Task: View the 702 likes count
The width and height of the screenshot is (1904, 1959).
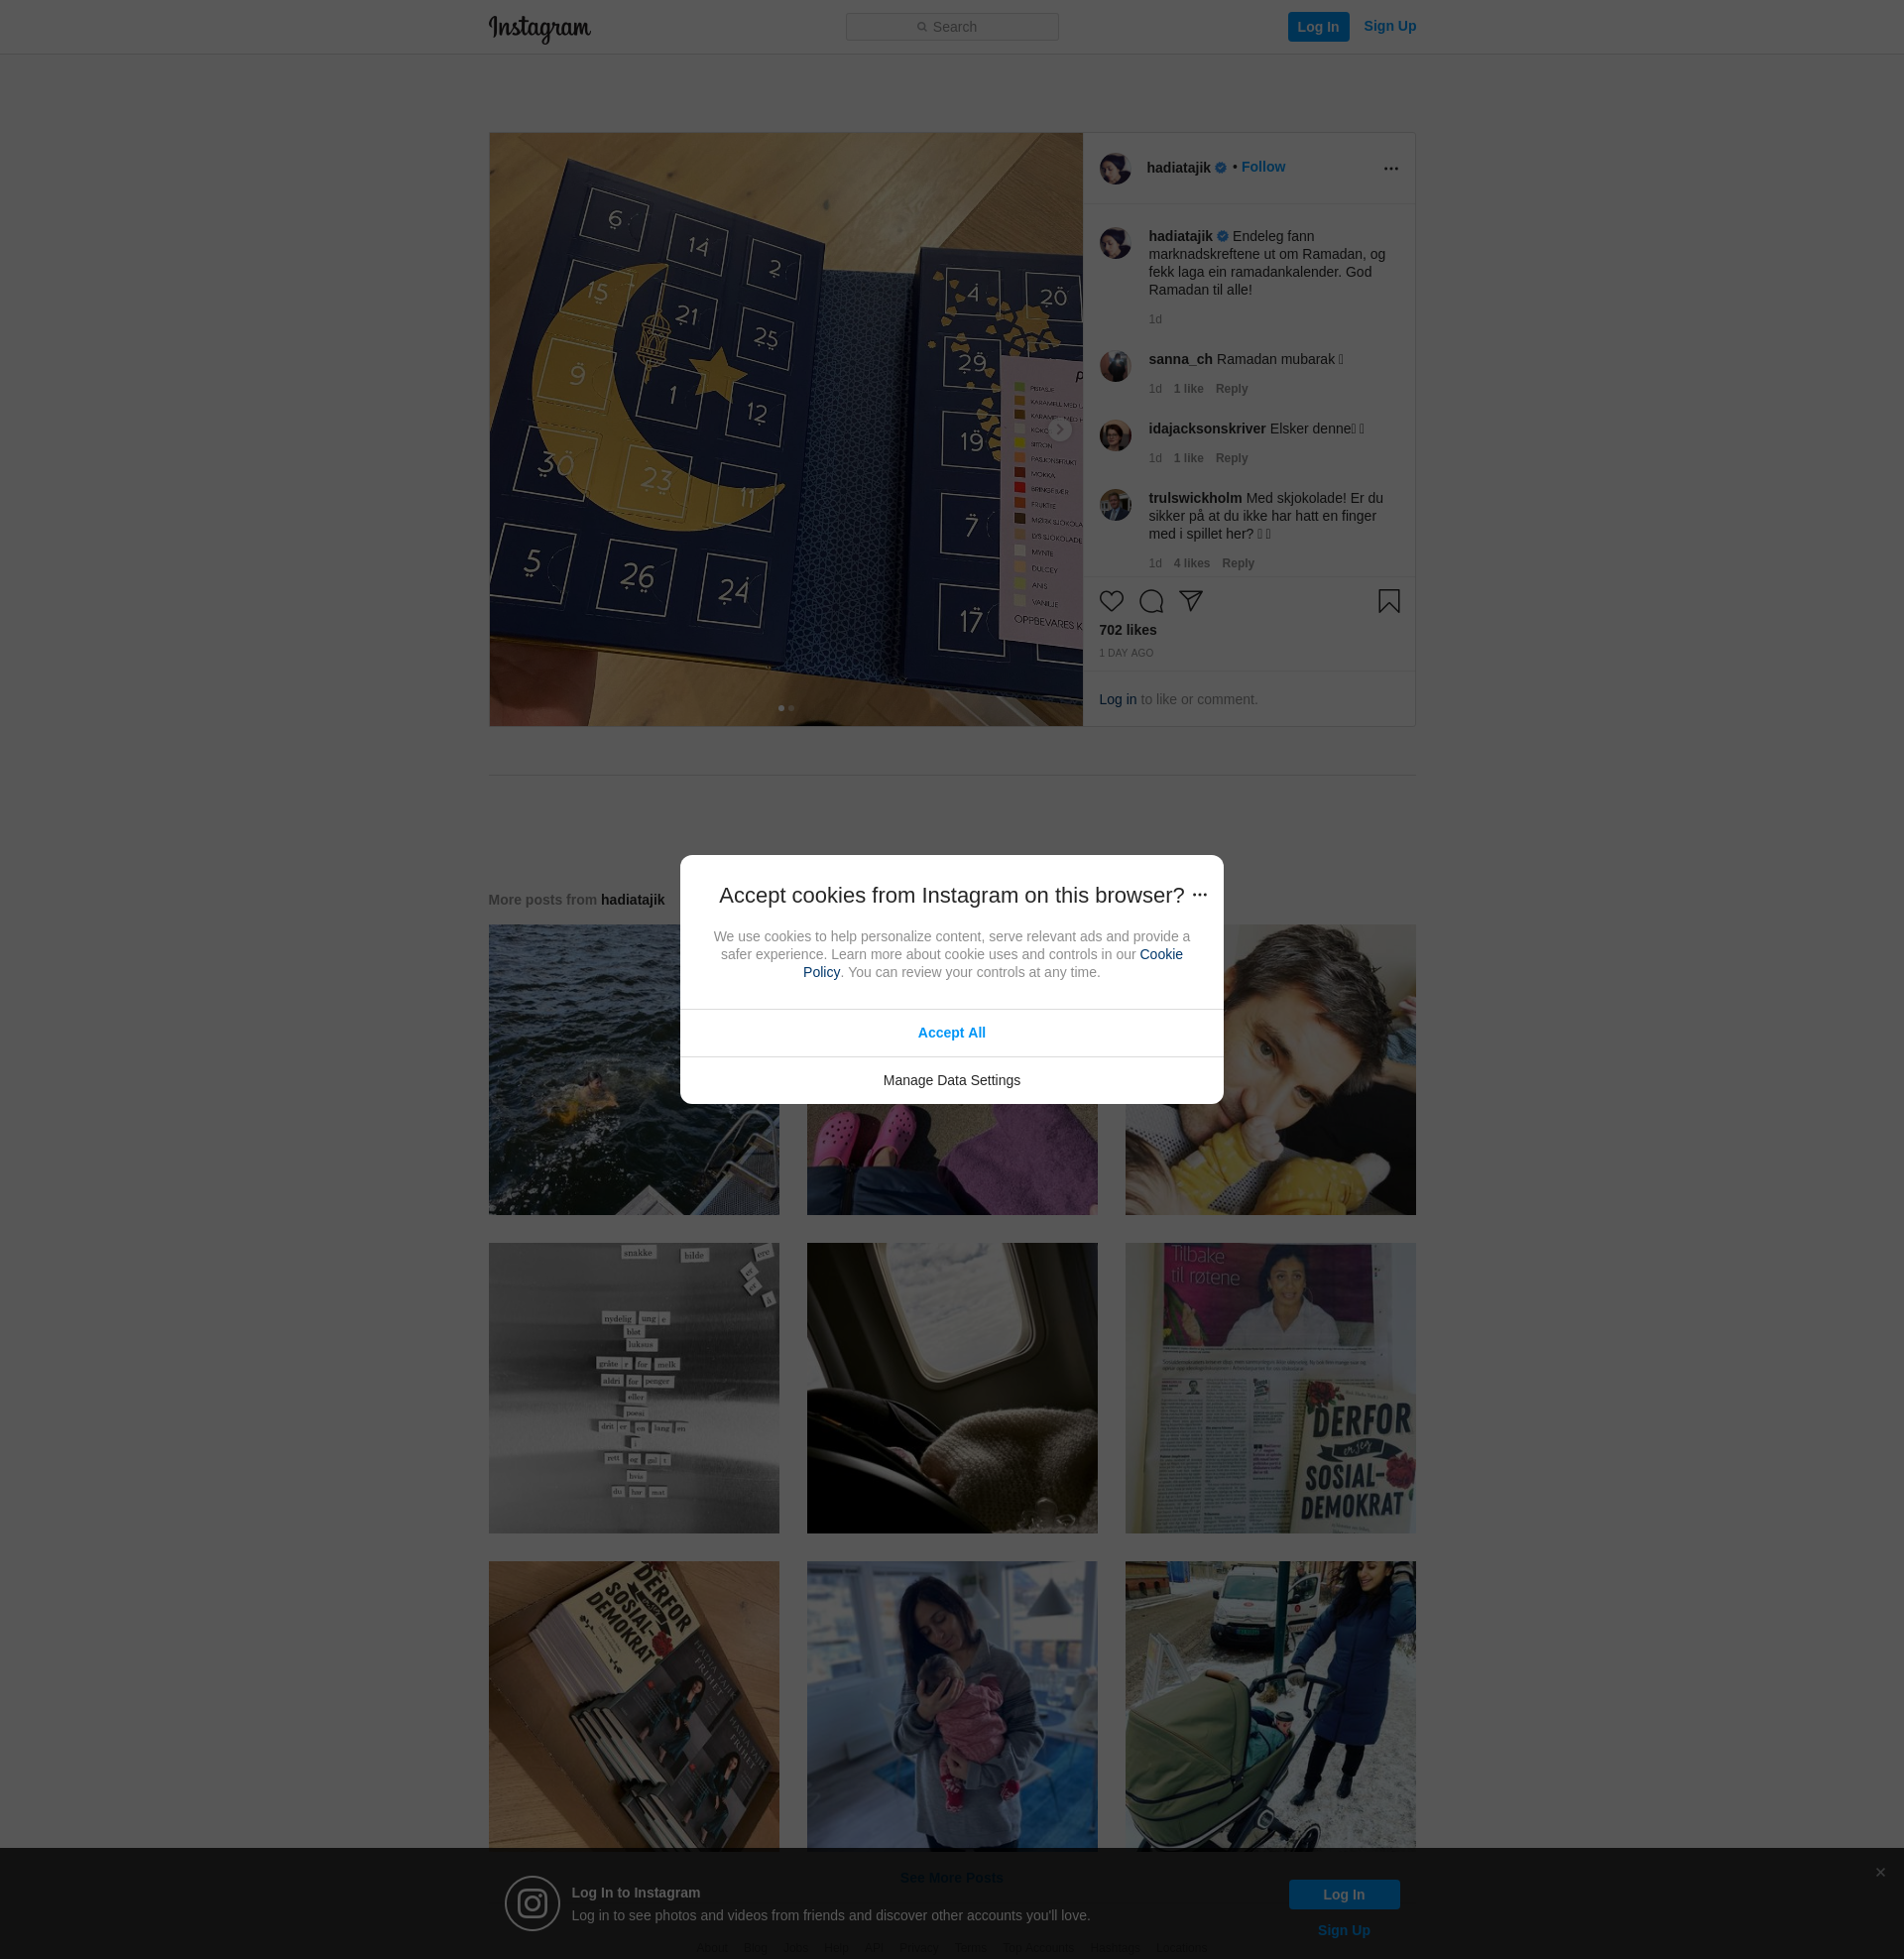Action: click(x=1127, y=630)
